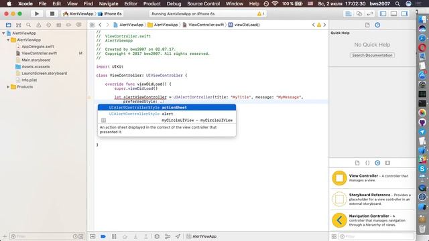Go back in editor history
Screen dimensions: 429x241
tap(100, 25)
